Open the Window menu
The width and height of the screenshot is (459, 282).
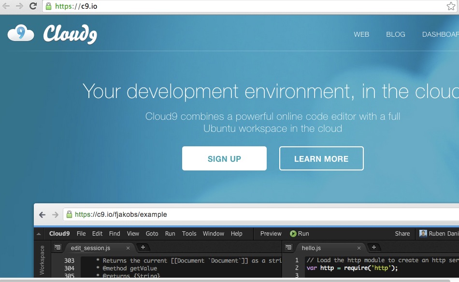coord(214,233)
